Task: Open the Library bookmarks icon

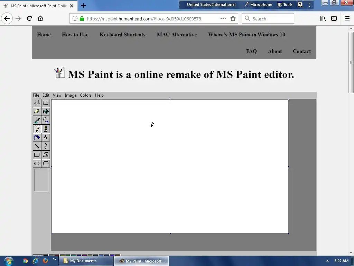Action: pyautogui.click(x=323, y=19)
